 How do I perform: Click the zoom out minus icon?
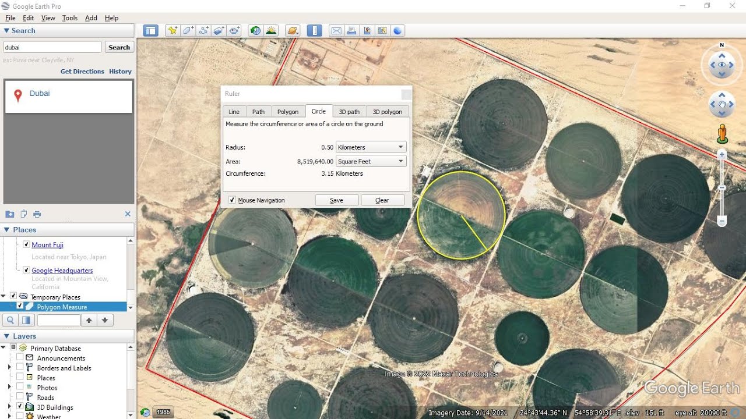722,221
